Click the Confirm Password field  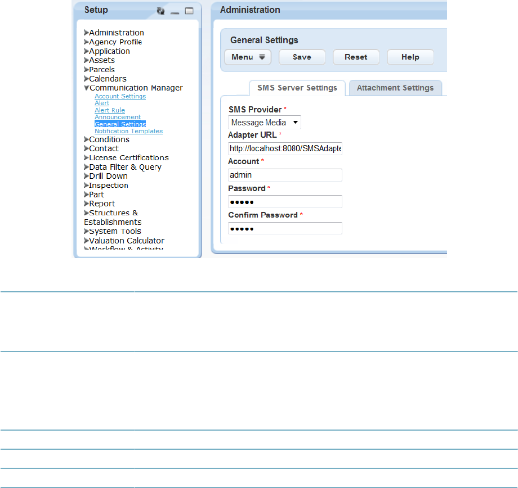pyautogui.click(x=285, y=228)
